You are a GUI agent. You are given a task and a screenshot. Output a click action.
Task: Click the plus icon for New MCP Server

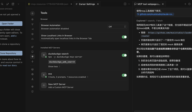click(44, 86)
